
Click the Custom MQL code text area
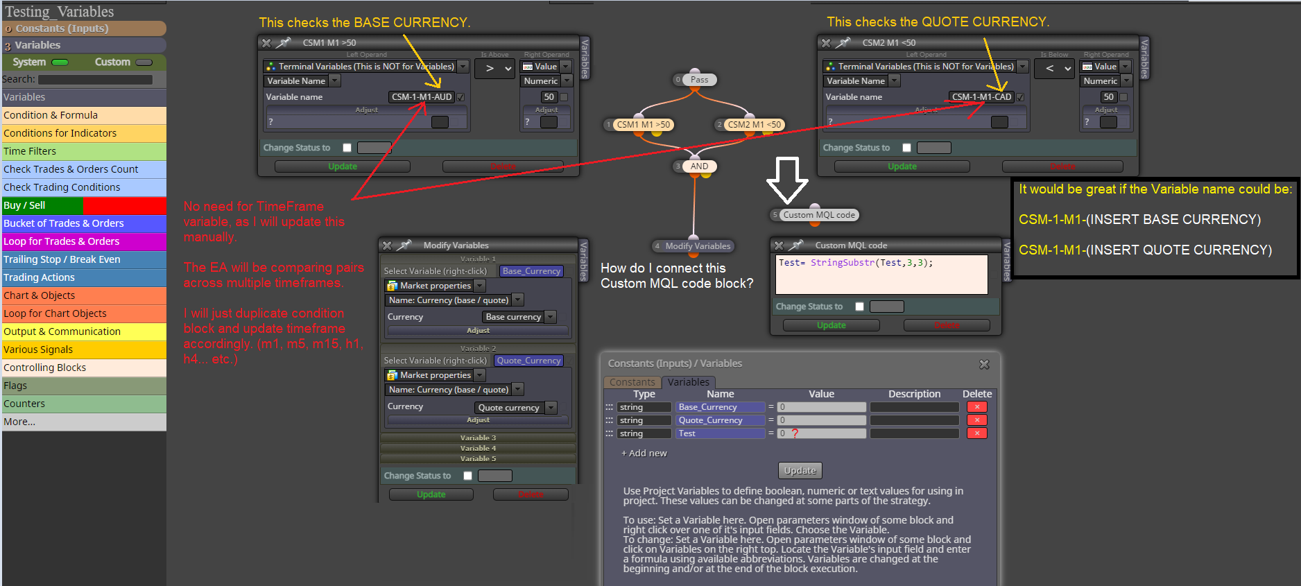click(881, 275)
